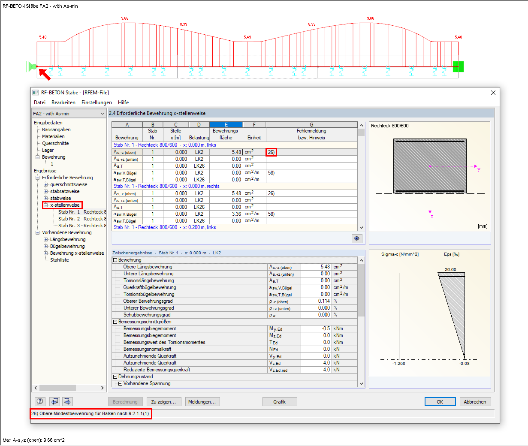Open the FA2 - with As-min case dropdown

point(102,114)
